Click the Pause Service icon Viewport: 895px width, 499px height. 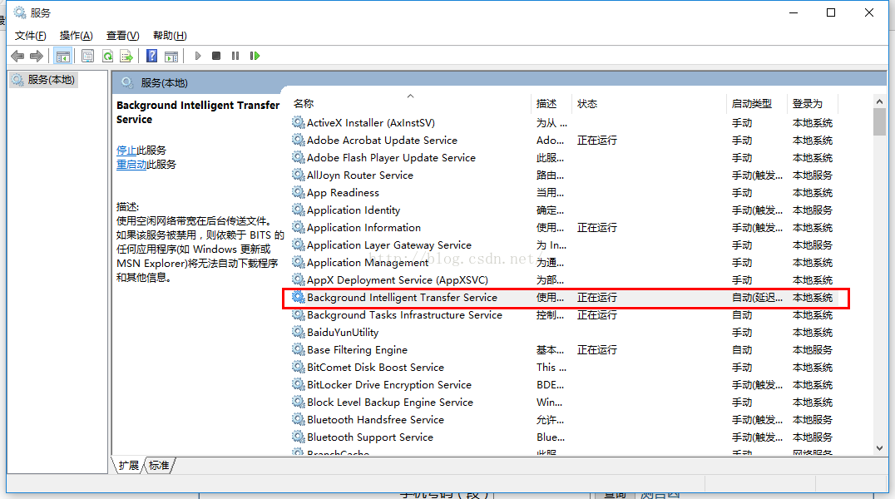pyautogui.click(x=235, y=56)
